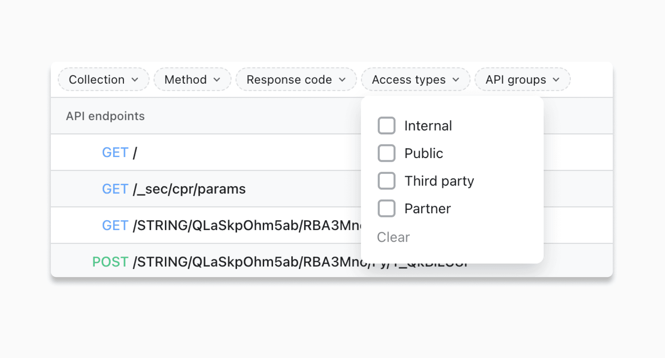Click the Response code chevron icon
Screen dimensions: 665x358
tap(342, 79)
